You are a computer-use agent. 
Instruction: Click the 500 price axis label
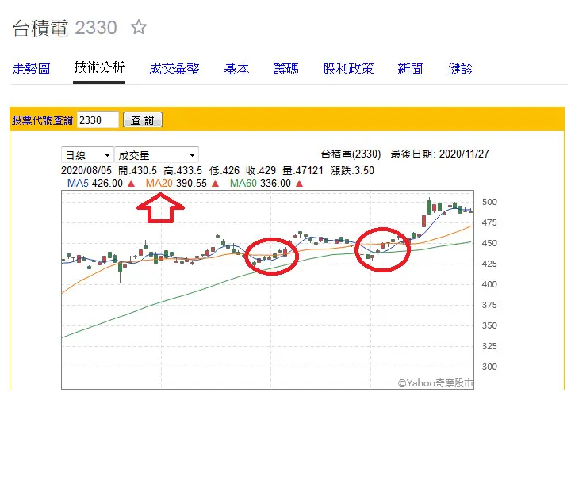click(x=489, y=202)
